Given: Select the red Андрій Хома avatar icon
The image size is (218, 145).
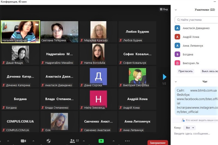Looking at the screenshot, I should (x=177, y=37).
